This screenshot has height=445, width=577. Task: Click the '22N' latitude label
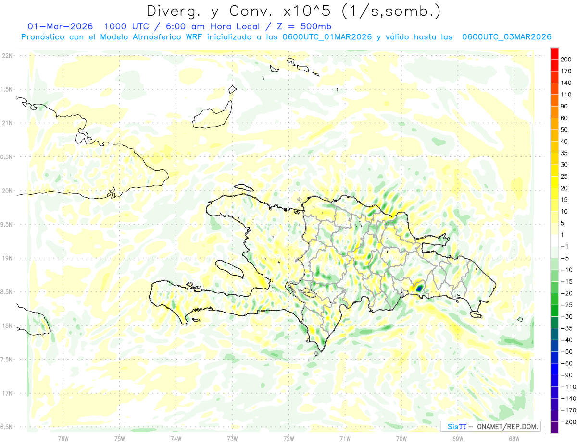pyautogui.click(x=7, y=56)
